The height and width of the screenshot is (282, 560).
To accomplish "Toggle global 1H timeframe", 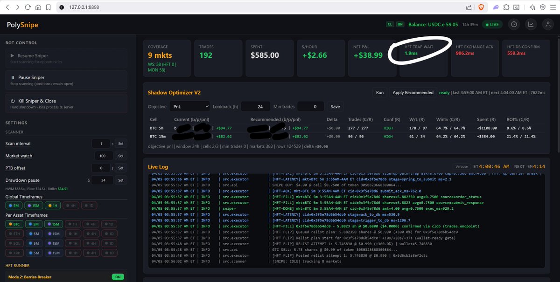I will coord(53,206).
